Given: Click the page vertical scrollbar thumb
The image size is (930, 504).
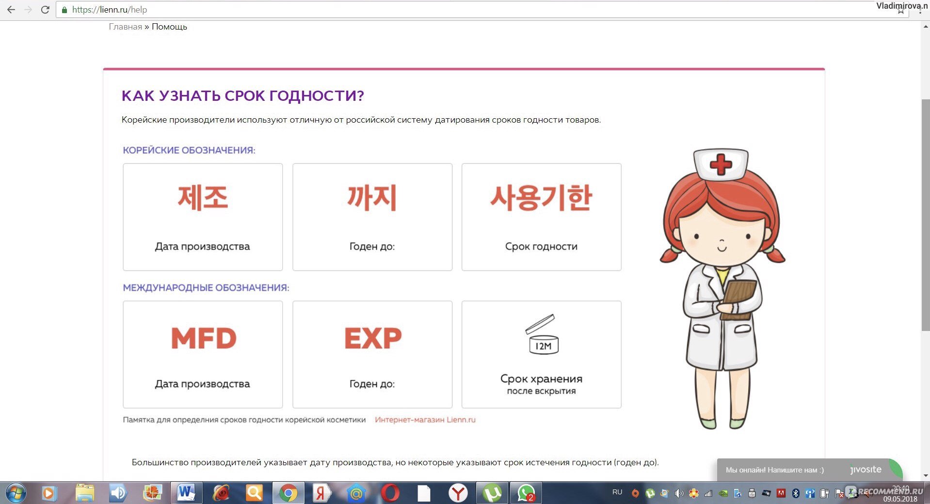Looking at the screenshot, I should 925,213.
